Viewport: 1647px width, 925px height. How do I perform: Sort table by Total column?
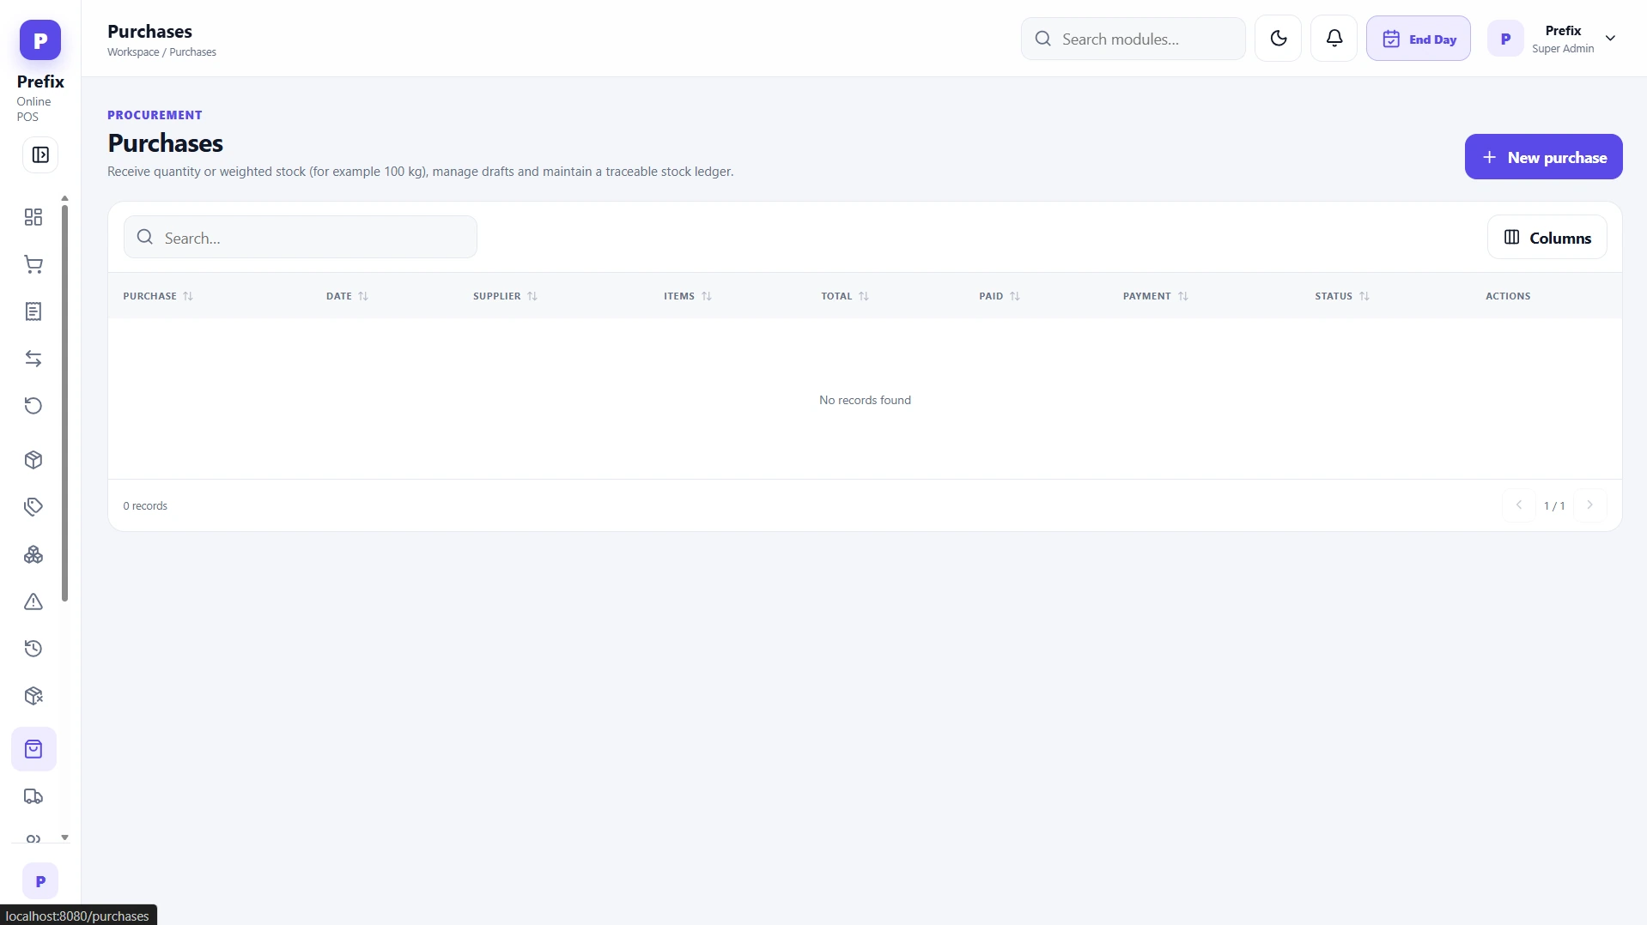coord(845,296)
